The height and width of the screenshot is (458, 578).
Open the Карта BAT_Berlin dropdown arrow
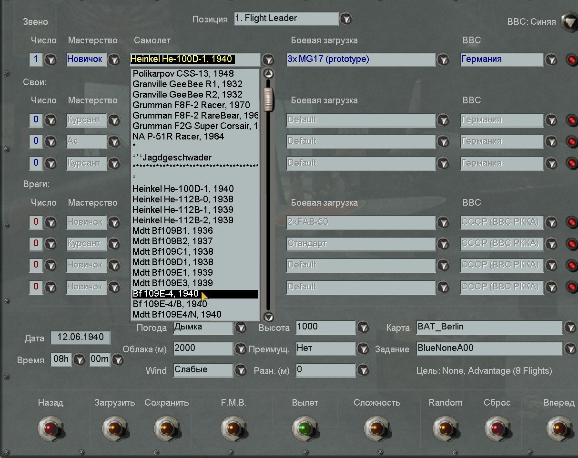click(571, 328)
